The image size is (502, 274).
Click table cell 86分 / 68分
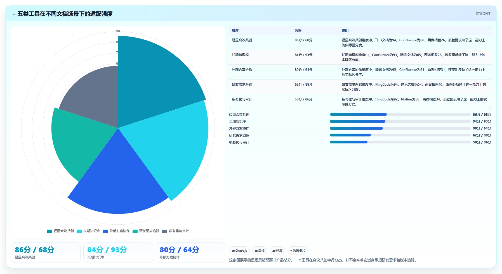[303, 40]
